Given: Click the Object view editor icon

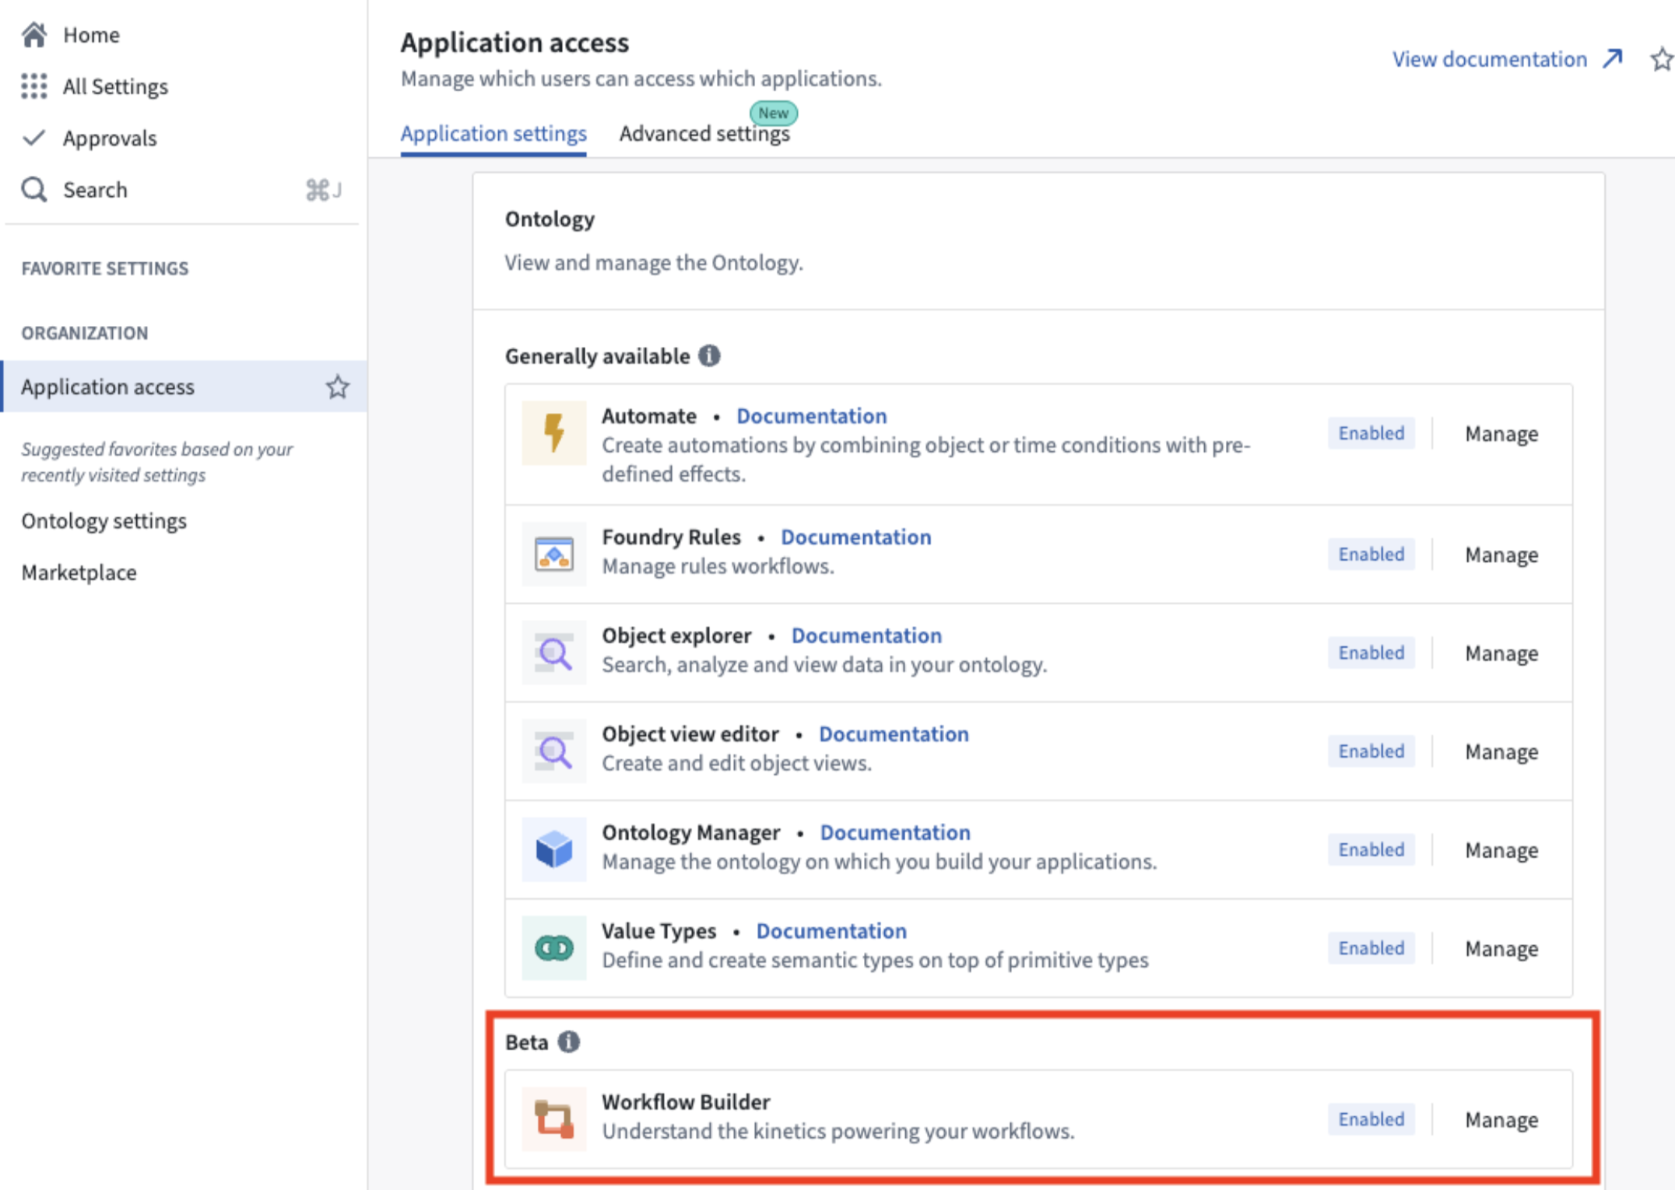Looking at the screenshot, I should 554,751.
